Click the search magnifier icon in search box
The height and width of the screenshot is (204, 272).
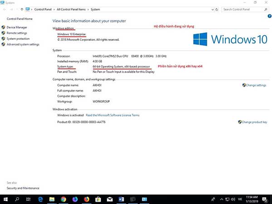(x=266, y=10)
